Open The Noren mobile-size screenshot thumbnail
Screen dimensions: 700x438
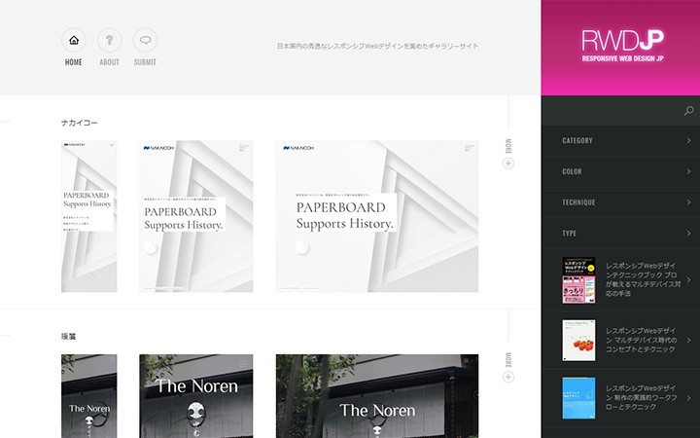pyautogui.click(x=89, y=396)
